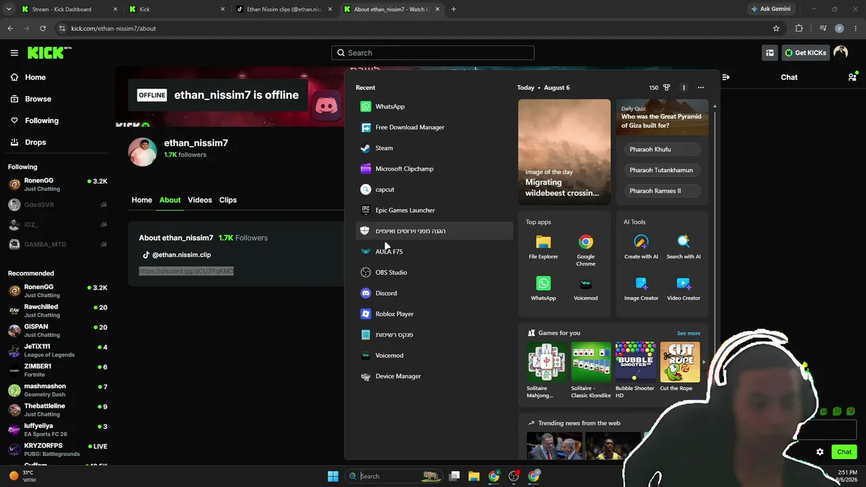Open Google Chrome under Top apps
Screen dimensions: 866x487
click(x=586, y=250)
